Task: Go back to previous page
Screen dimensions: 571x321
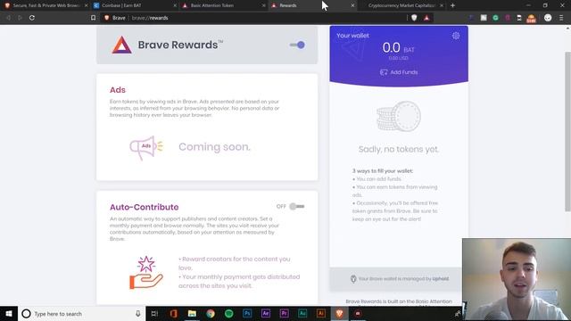Action: click(x=8, y=18)
